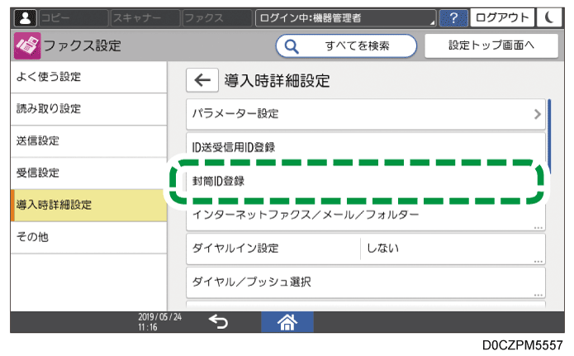The width and height of the screenshot is (574, 356).
Task: Open 封筒ID登録
Action: tap(366, 181)
